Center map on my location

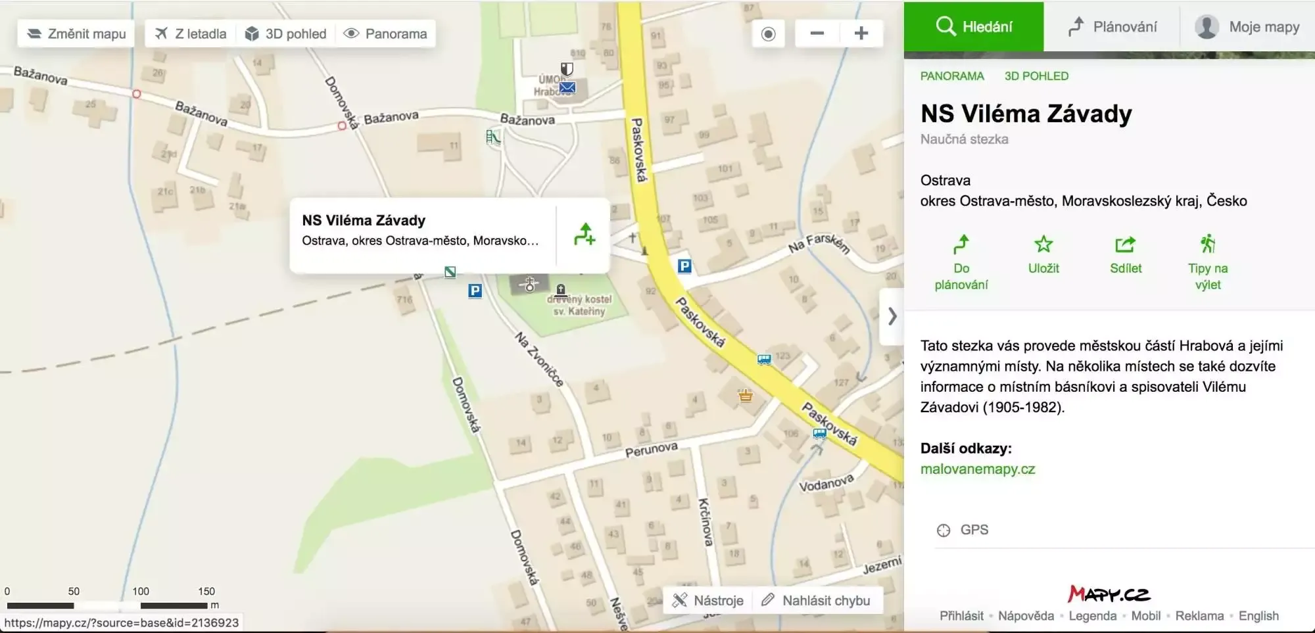pyautogui.click(x=768, y=34)
